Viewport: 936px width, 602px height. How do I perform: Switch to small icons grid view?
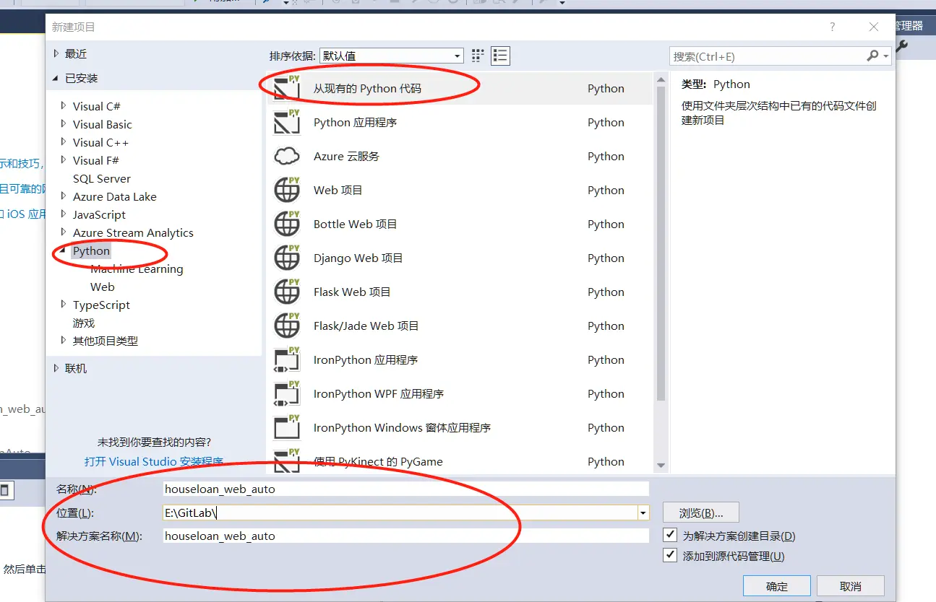pyautogui.click(x=478, y=56)
